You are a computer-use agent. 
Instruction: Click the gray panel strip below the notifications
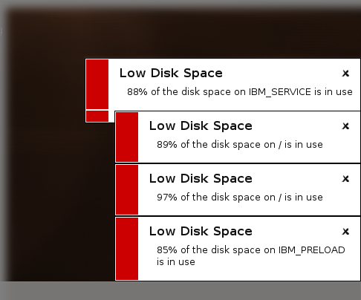pyautogui.click(x=180, y=290)
